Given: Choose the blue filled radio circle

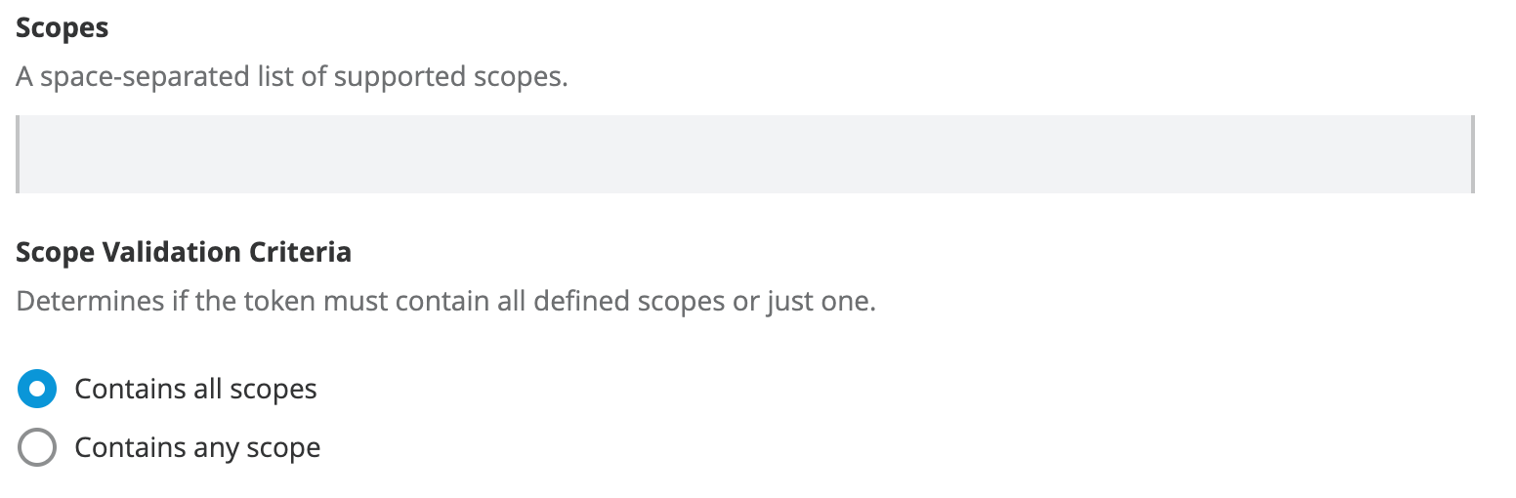Looking at the screenshot, I should pyautogui.click(x=37, y=389).
